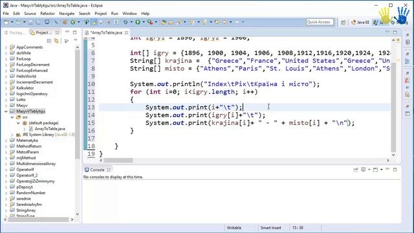Click the Open Perspective icon

[x=343, y=23]
